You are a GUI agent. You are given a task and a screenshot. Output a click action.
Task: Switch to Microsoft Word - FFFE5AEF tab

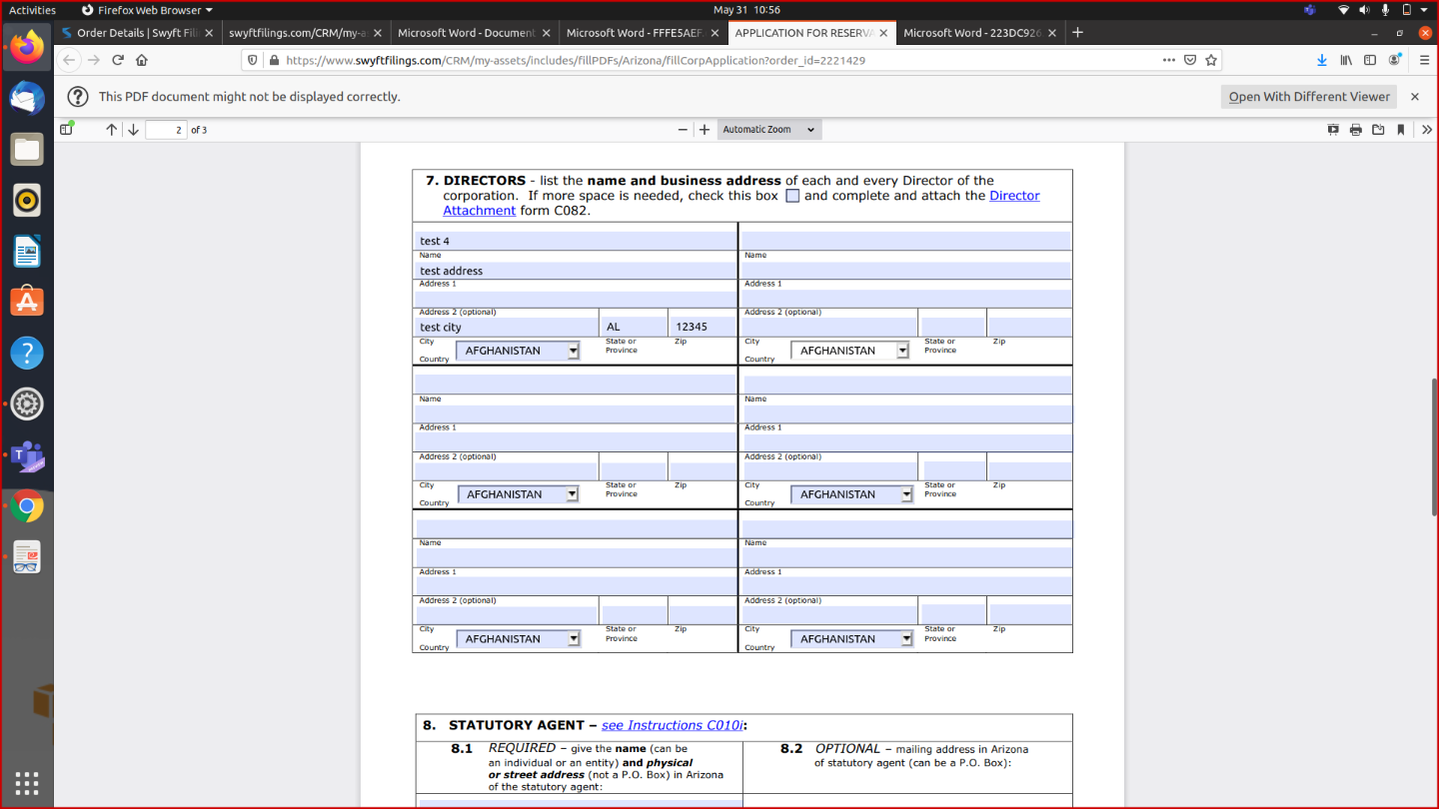coord(643,32)
